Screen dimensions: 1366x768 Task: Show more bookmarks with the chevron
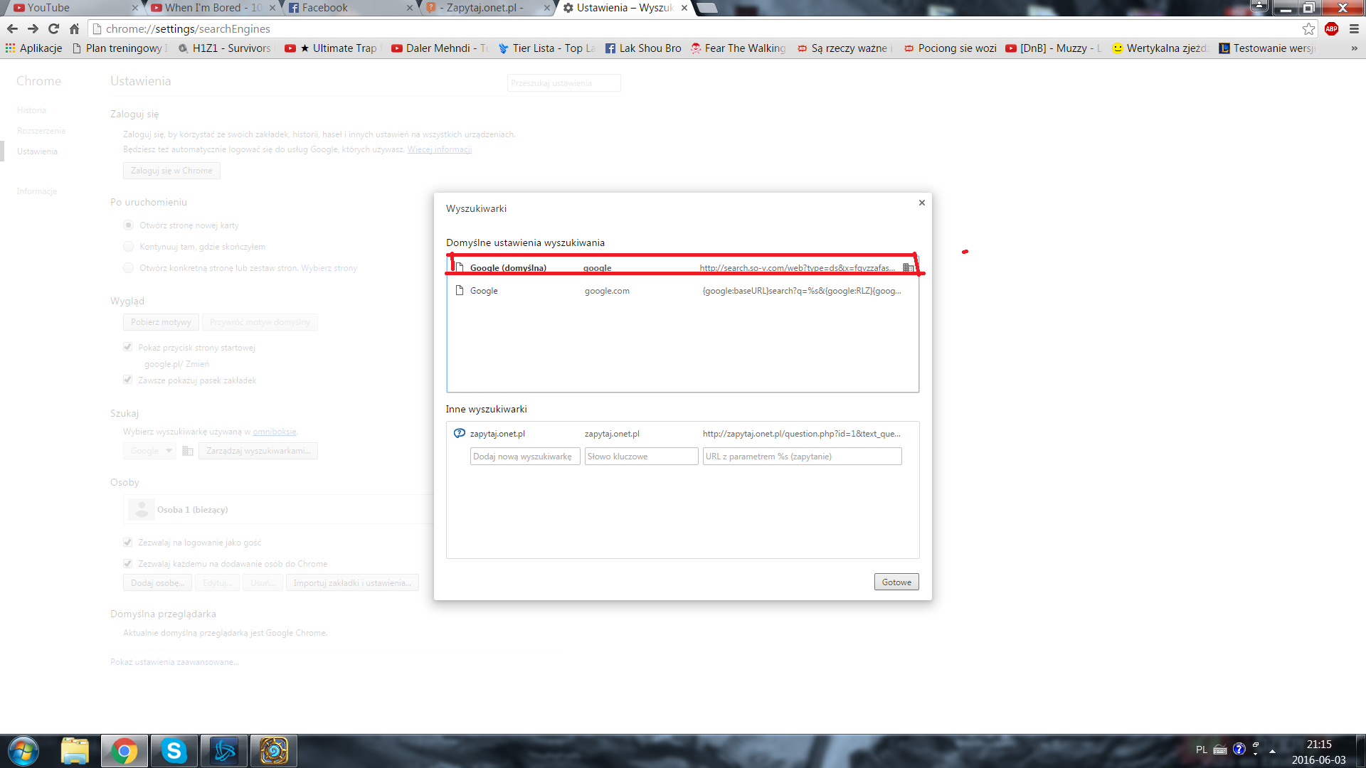tap(1354, 48)
